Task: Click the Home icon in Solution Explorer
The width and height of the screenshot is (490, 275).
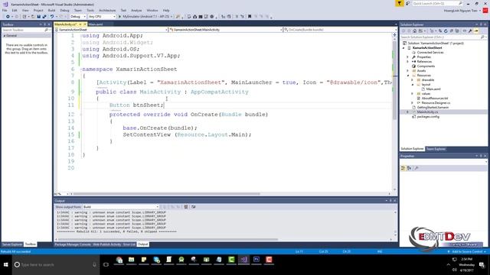Action: coord(415,31)
